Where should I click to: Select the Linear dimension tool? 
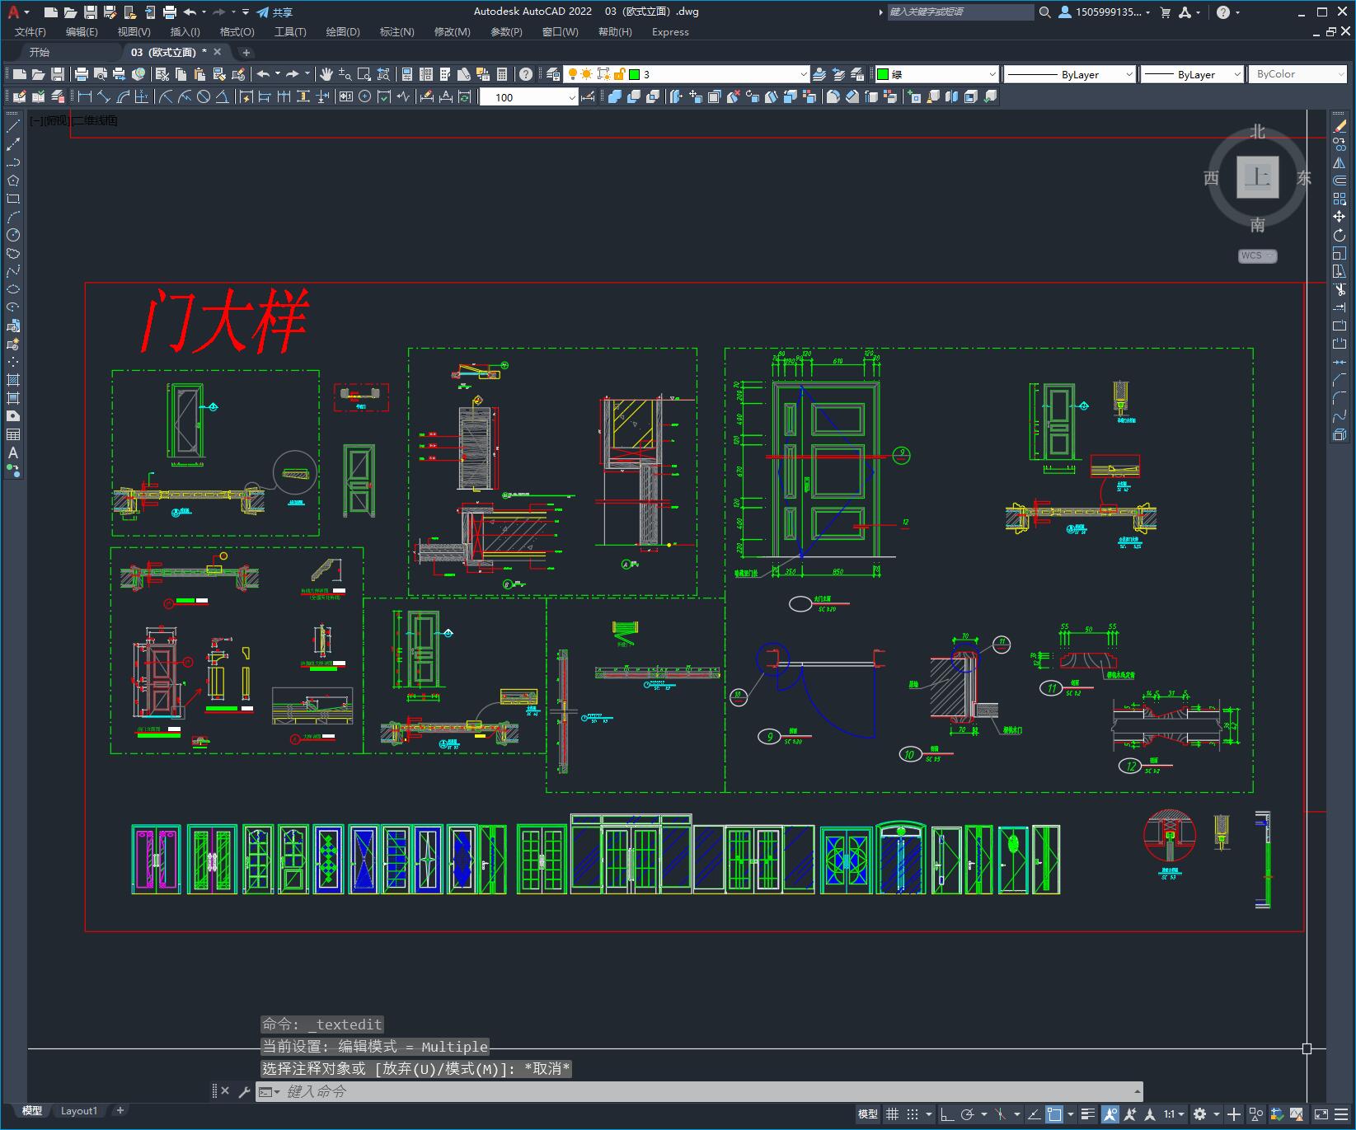tap(84, 96)
